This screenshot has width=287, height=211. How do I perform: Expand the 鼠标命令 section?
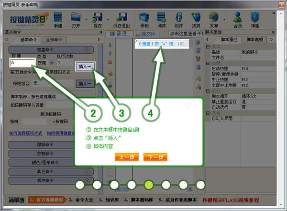45,144
